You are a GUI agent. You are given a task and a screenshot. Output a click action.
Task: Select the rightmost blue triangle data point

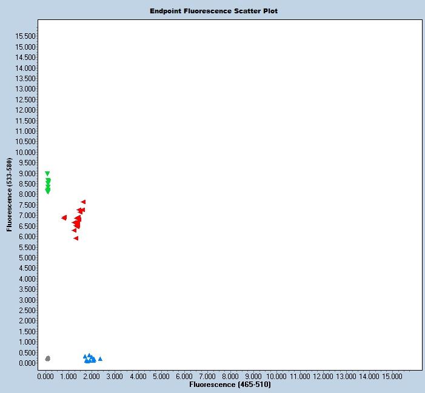(x=100, y=358)
